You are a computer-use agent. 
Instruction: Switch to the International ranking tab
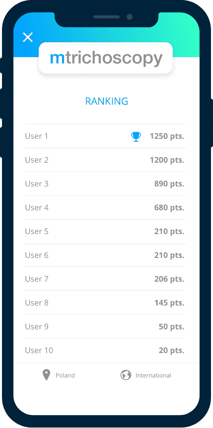pyautogui.click(x=146, y=375)
